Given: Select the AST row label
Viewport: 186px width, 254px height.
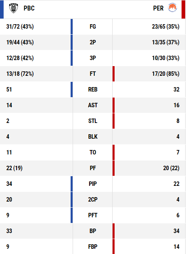Looking at the screenshot, I should pyautogui.click(x=92, y=105).
